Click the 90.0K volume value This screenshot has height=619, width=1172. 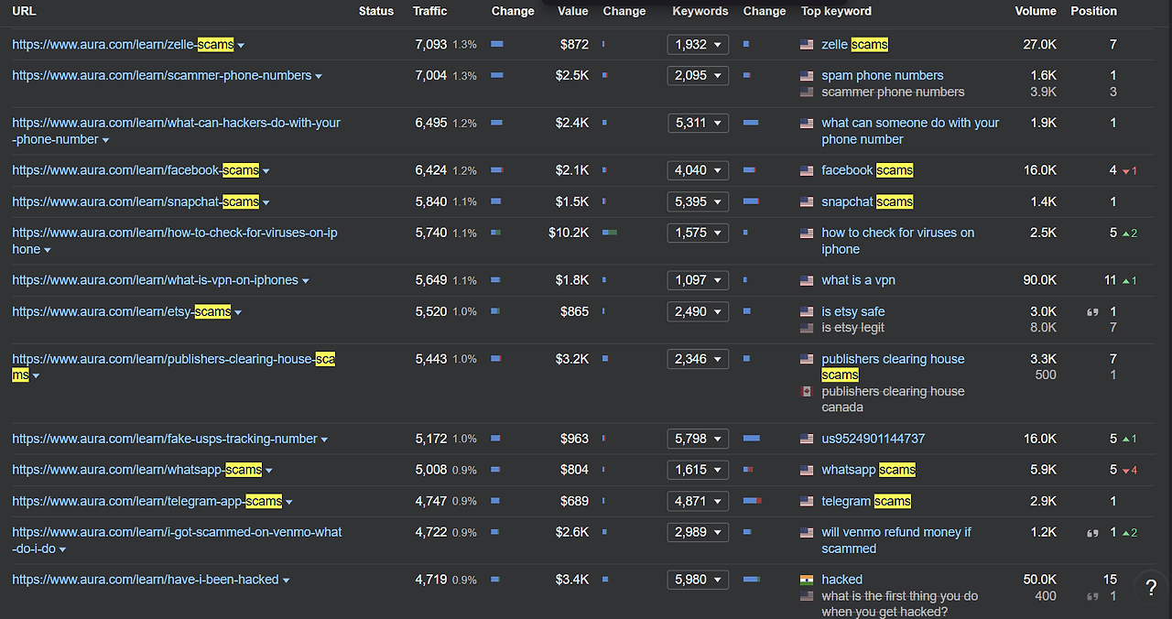click(1039, 280)
